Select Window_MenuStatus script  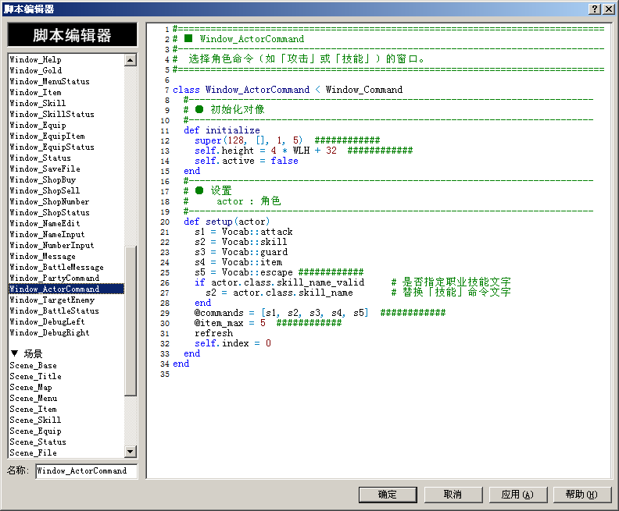point(66,82)
